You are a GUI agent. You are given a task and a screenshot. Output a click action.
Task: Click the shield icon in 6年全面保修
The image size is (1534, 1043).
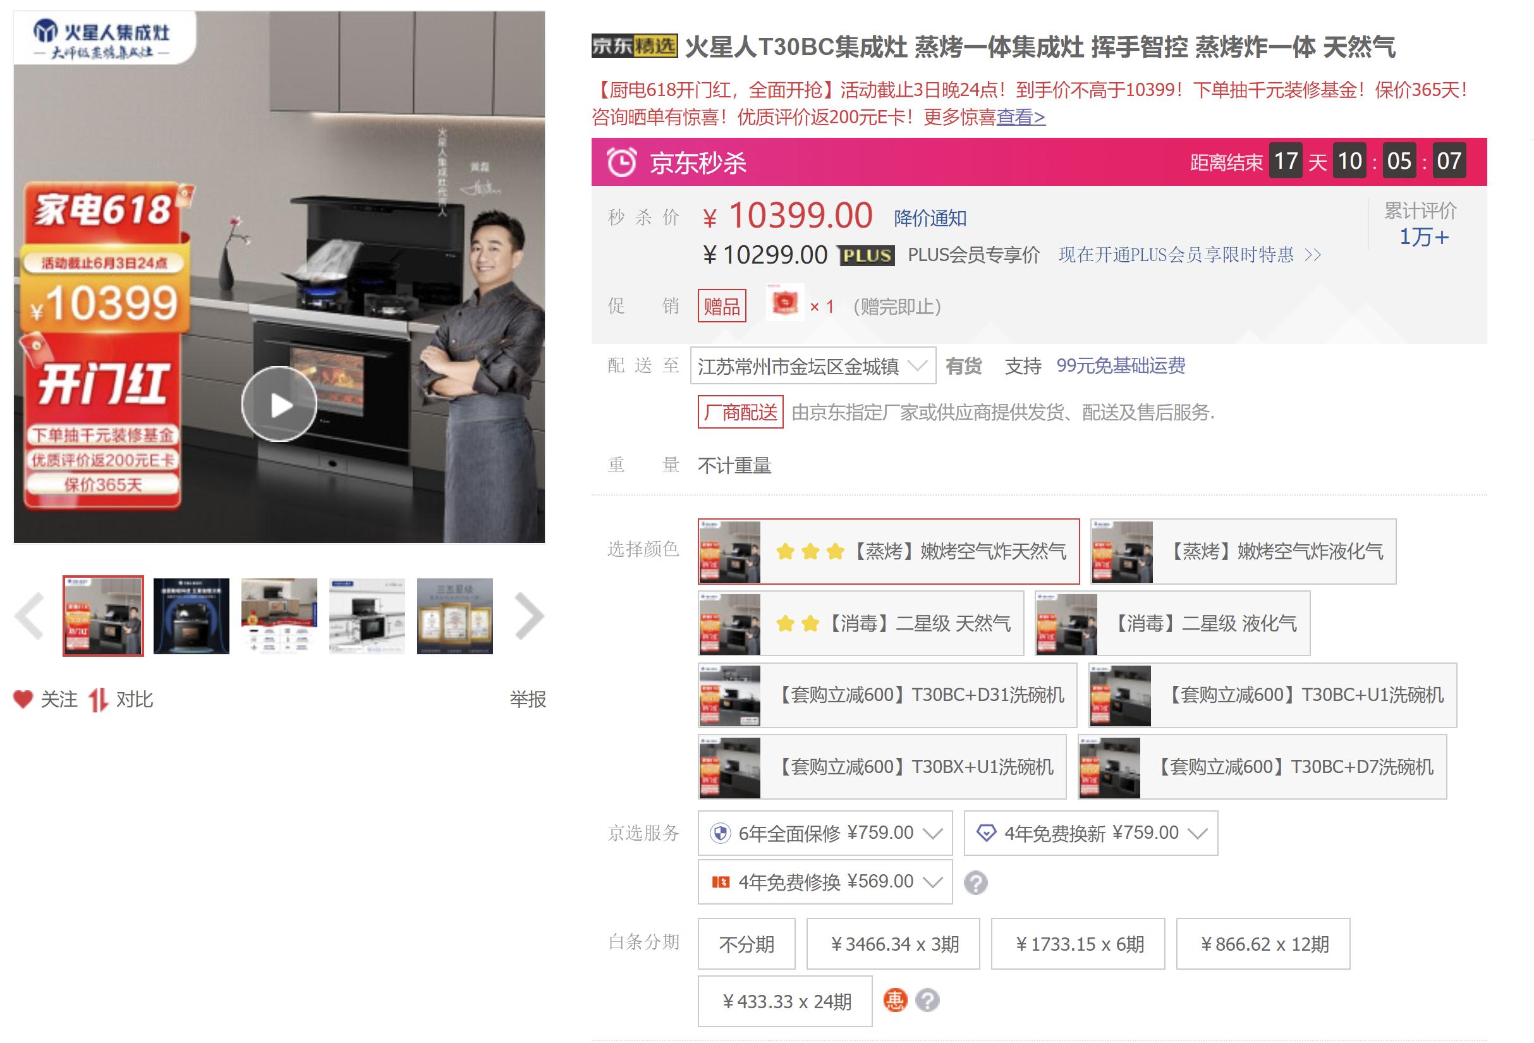(720, 833)
